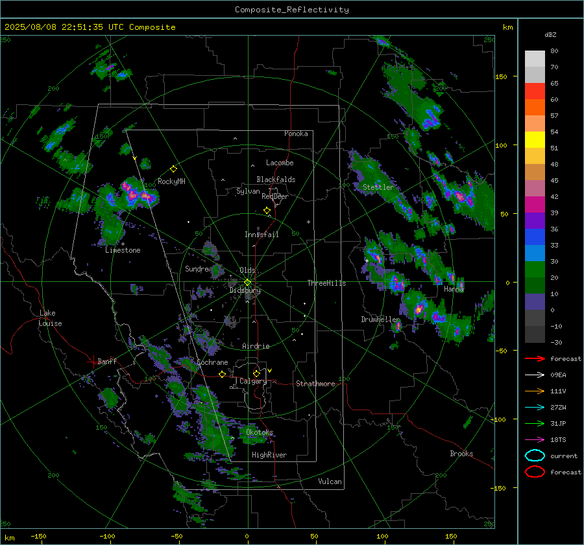The image size is (584, 545).
Task: Pick the red swatch in dBZ scale
Action: click(x=535, y=91)
